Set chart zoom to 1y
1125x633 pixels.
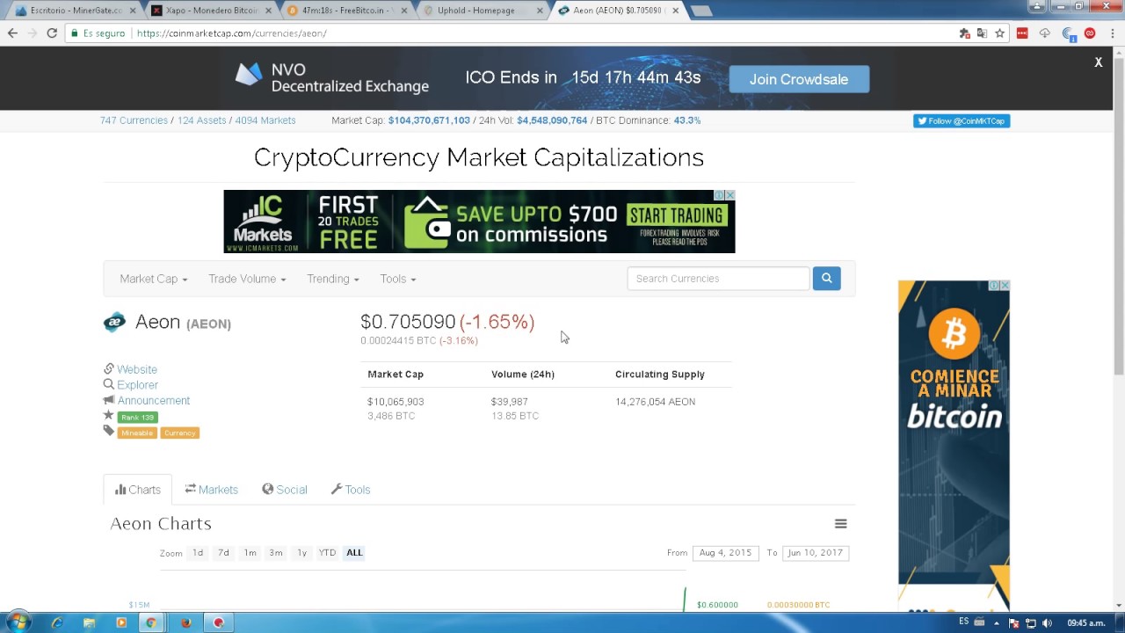301,553
